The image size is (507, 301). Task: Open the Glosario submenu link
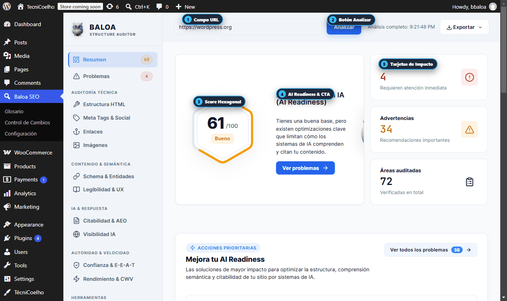point(14,111)
